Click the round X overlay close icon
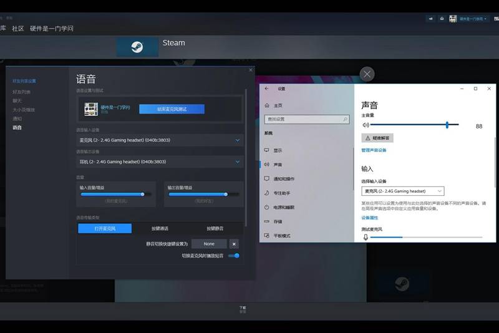499x333 pixels. [x=367, y=74]
